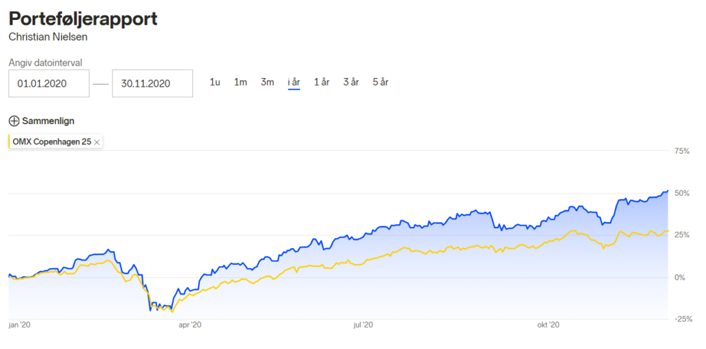Click the OMX Copenhagen 25 legend chip

pos(56,142)
